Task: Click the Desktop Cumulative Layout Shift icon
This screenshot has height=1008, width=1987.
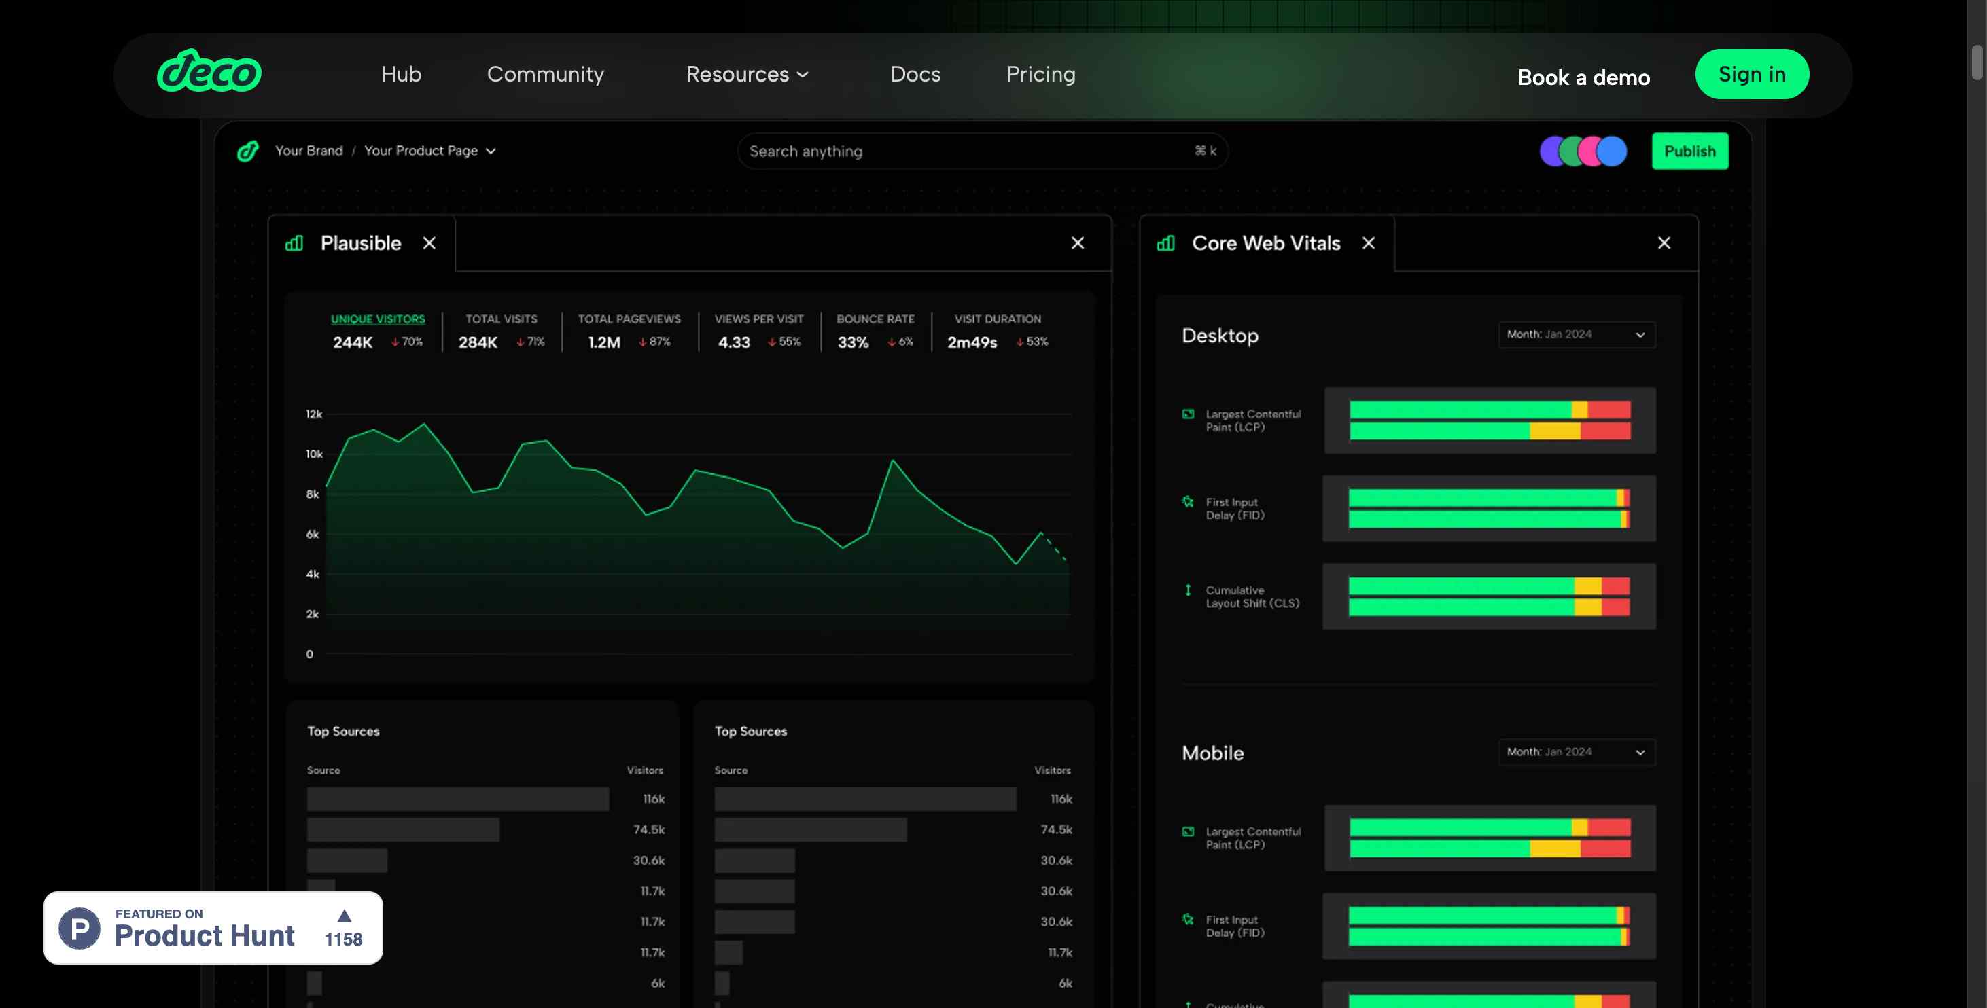Action: [1188, 590]
